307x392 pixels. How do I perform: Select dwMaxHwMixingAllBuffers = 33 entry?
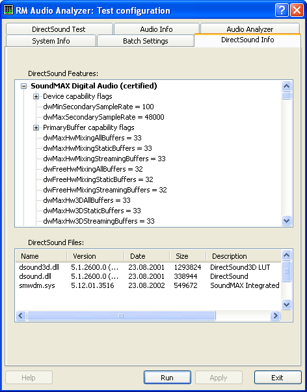point(92,138)
